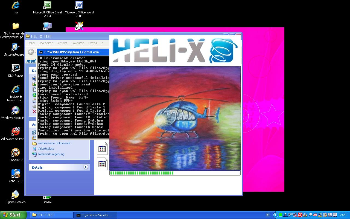
Task: Click the Start button
Action: 13,215
